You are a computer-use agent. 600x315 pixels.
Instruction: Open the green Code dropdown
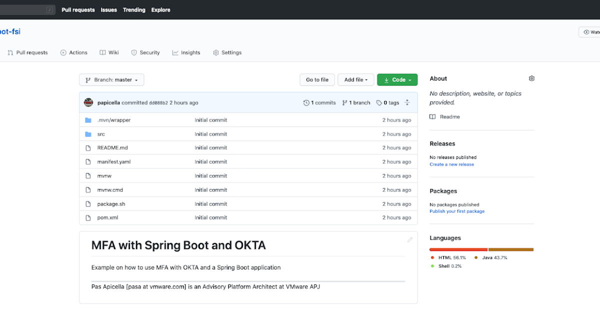(397, 79)
